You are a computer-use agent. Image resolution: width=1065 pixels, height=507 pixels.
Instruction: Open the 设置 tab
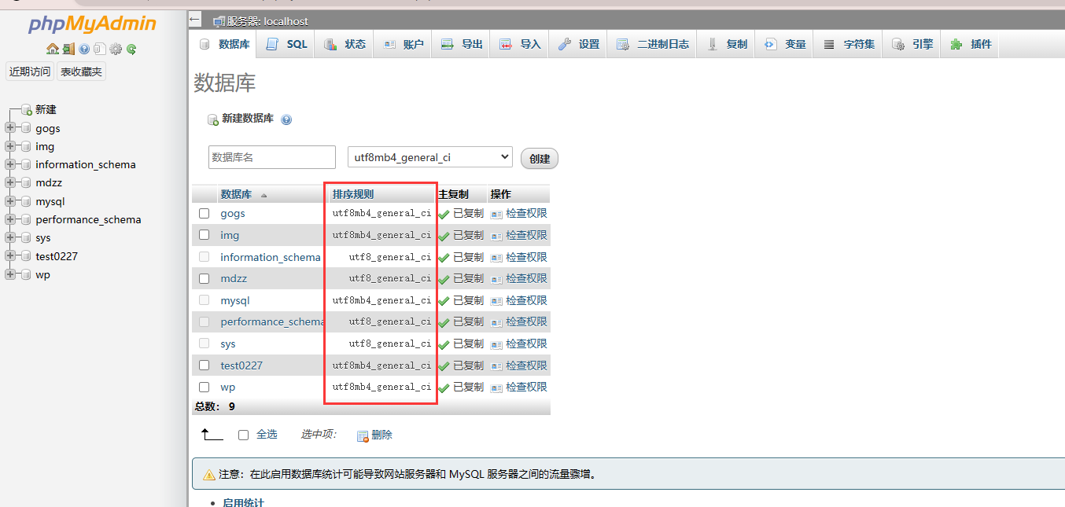tap(578, 44)
